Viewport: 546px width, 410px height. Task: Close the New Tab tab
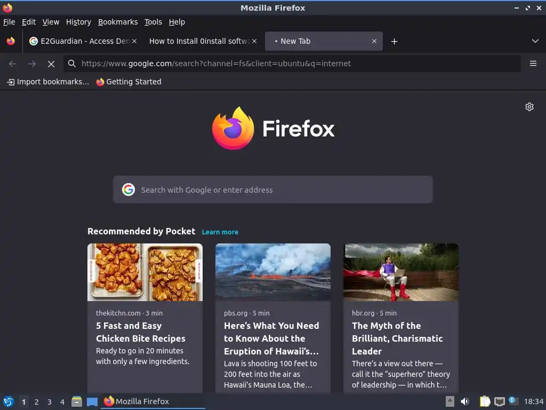click(374, 41)
